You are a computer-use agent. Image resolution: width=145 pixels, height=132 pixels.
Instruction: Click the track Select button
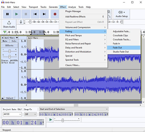[x=9, y=98]
